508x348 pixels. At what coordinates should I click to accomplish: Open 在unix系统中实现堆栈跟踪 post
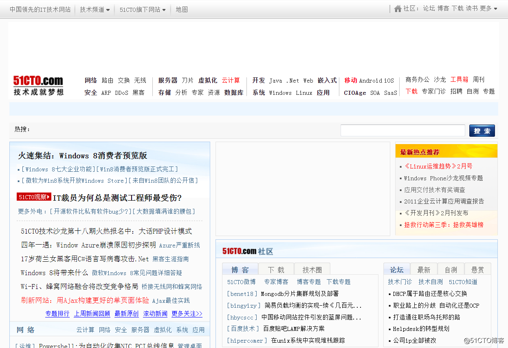click(x=308, y=340)
